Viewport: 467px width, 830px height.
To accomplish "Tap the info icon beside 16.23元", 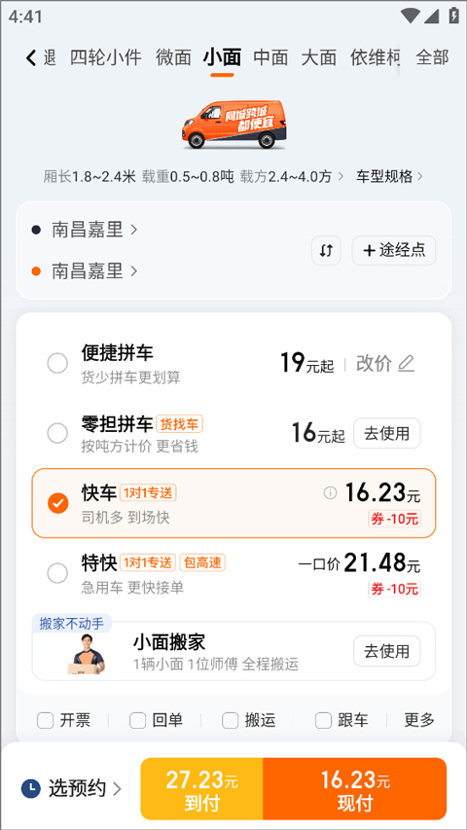I will (x=330, y=493).
